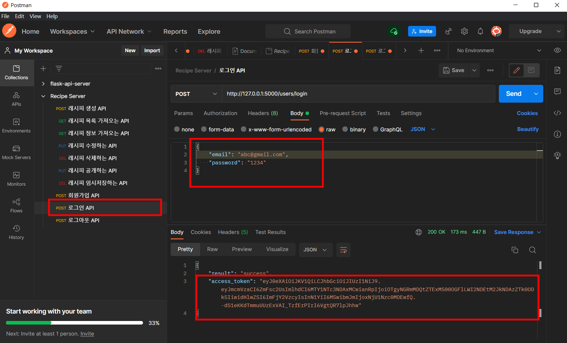Open the Monitors sidebar panel
567x343 pixels.
click(x=16, y=179)
